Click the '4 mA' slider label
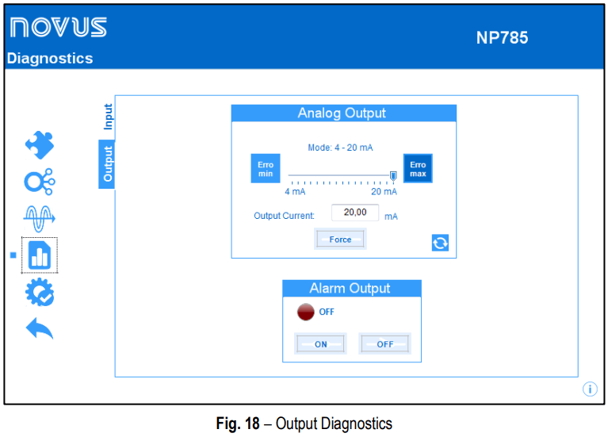Screen dimensions: 608x437 pyautogui.click(x=295, y=192)
